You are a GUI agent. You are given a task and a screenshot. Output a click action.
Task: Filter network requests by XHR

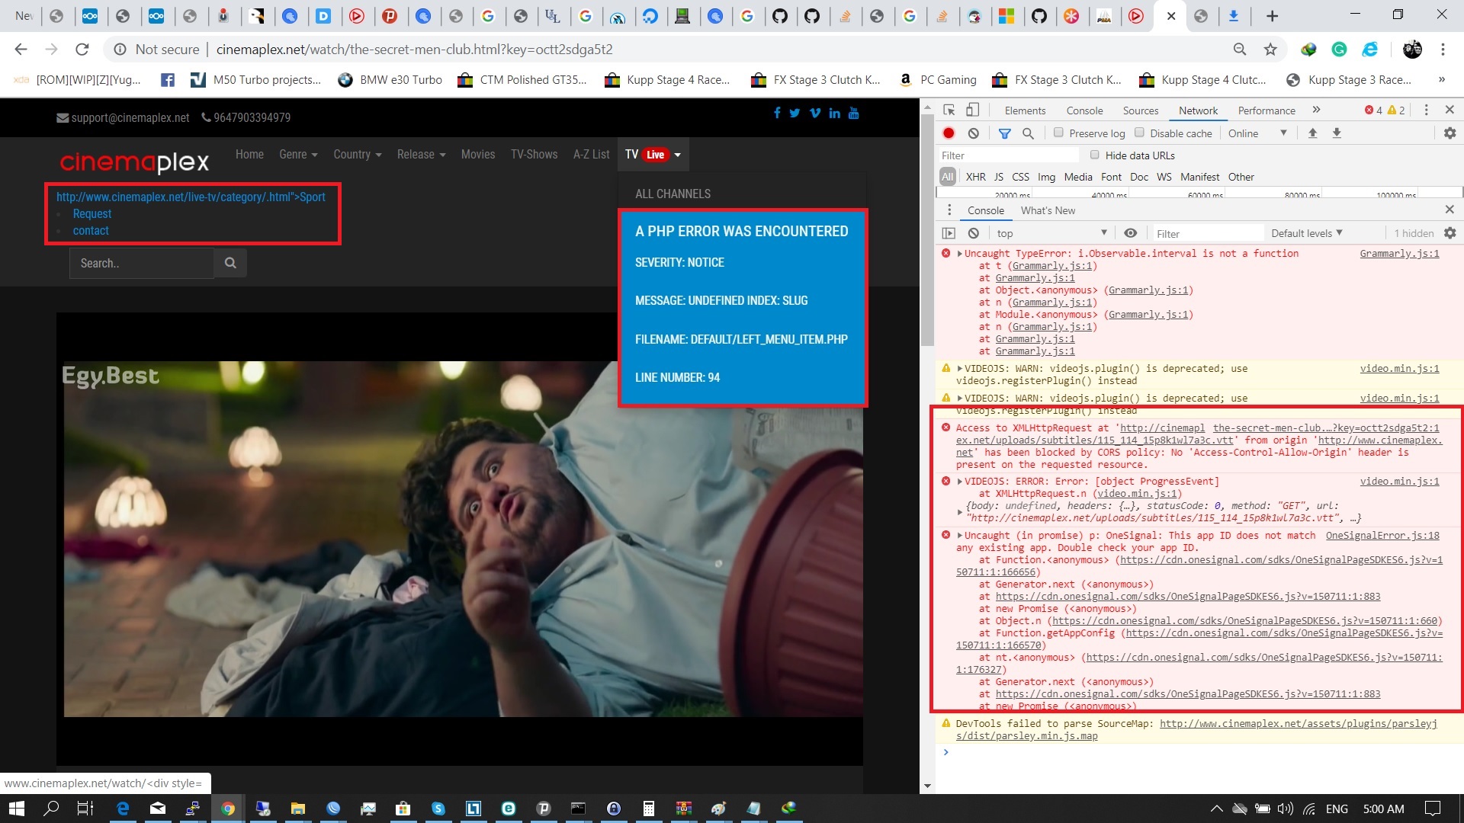click(975, 177)
